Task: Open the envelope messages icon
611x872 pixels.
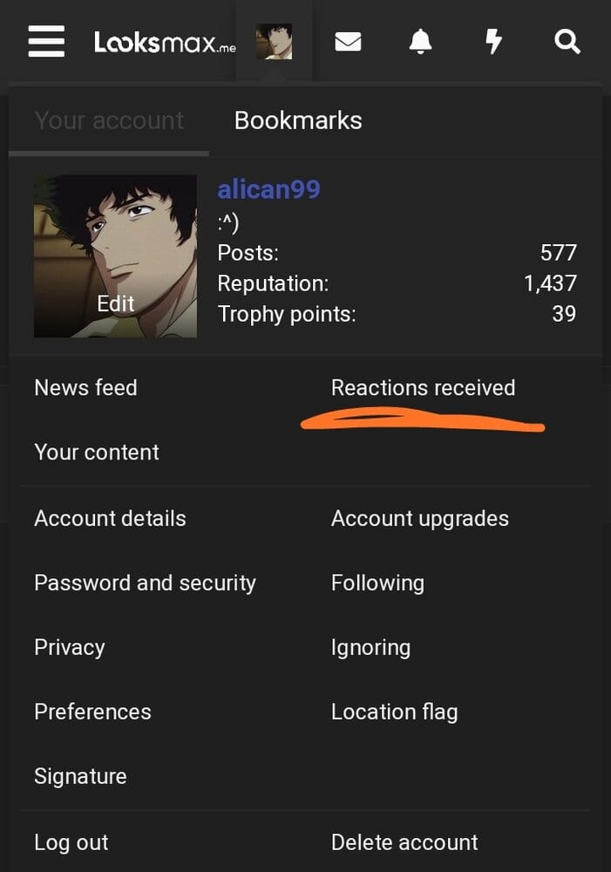Action: 348,42
